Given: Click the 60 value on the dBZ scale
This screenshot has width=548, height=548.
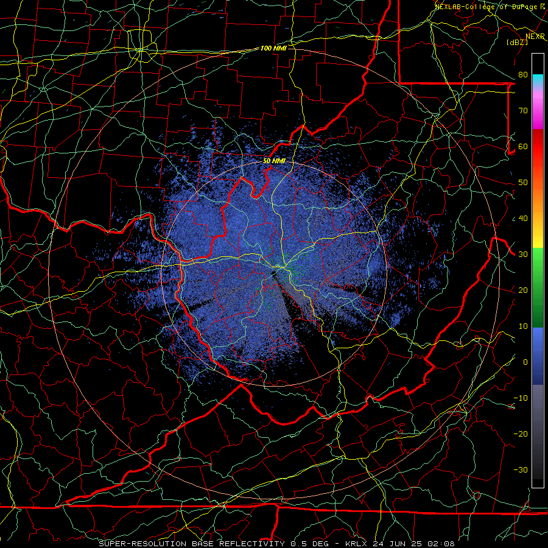Looking at the screenshot, I should 523,147.
